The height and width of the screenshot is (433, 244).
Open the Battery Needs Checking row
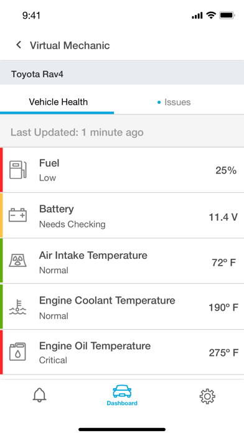(x=122, y=215)
